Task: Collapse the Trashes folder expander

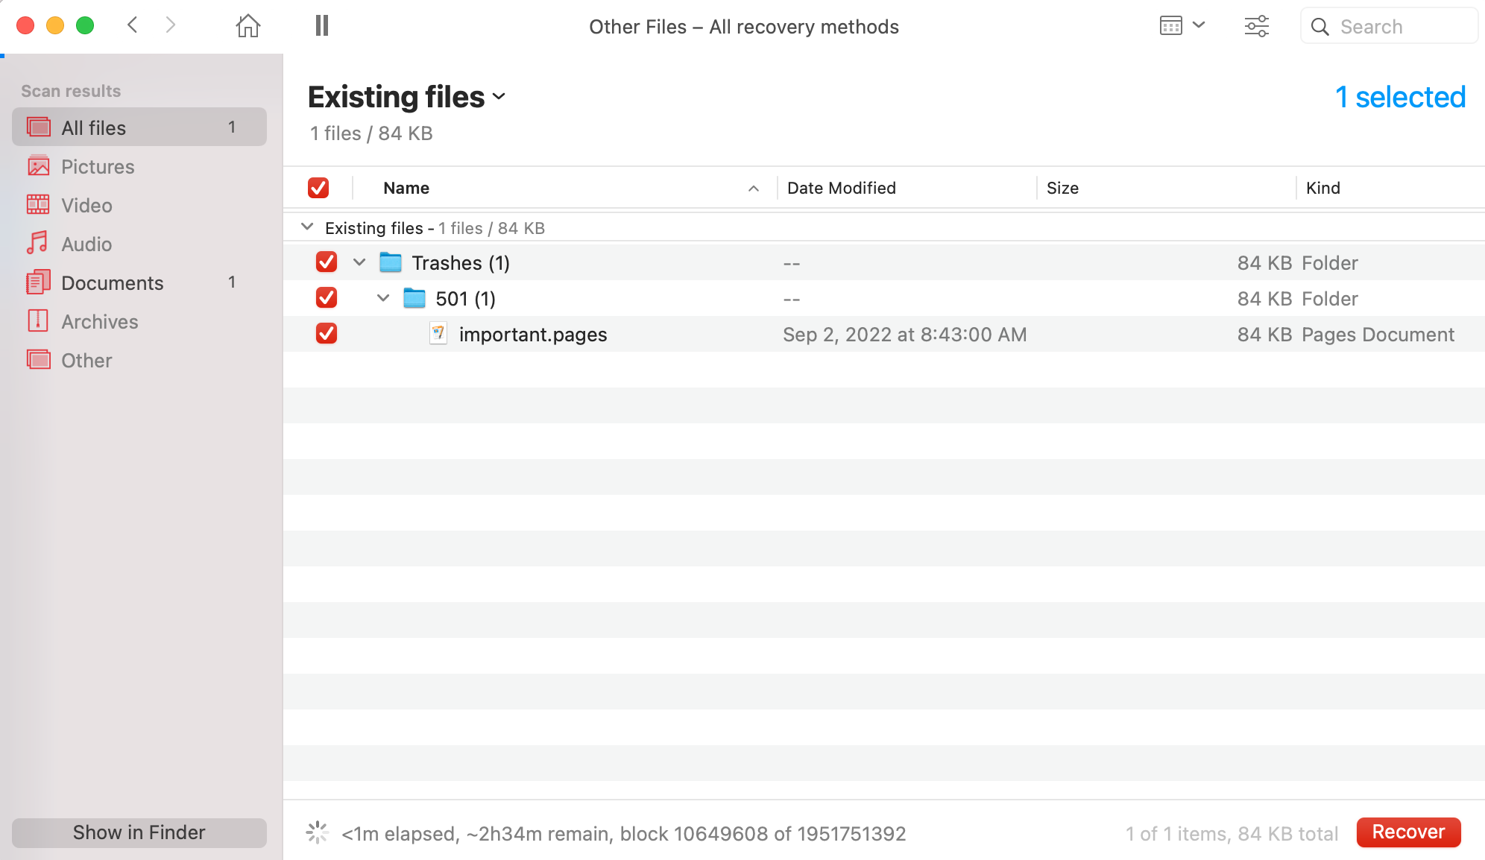Action: click(x=359, y=262)
